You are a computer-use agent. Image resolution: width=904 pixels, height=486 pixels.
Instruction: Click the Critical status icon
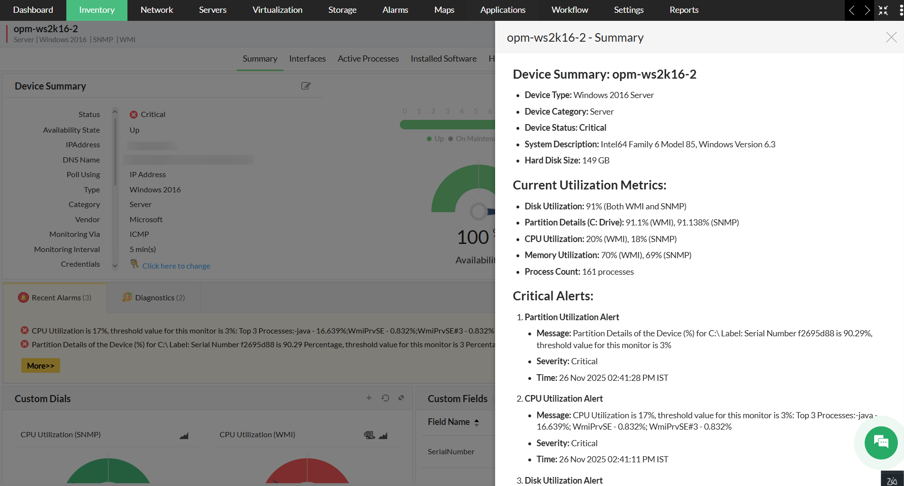134,115
